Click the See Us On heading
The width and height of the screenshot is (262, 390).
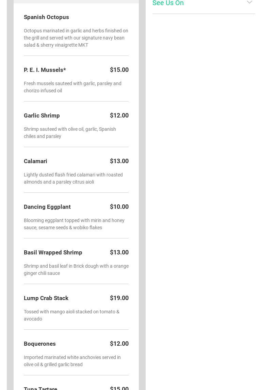168,3
